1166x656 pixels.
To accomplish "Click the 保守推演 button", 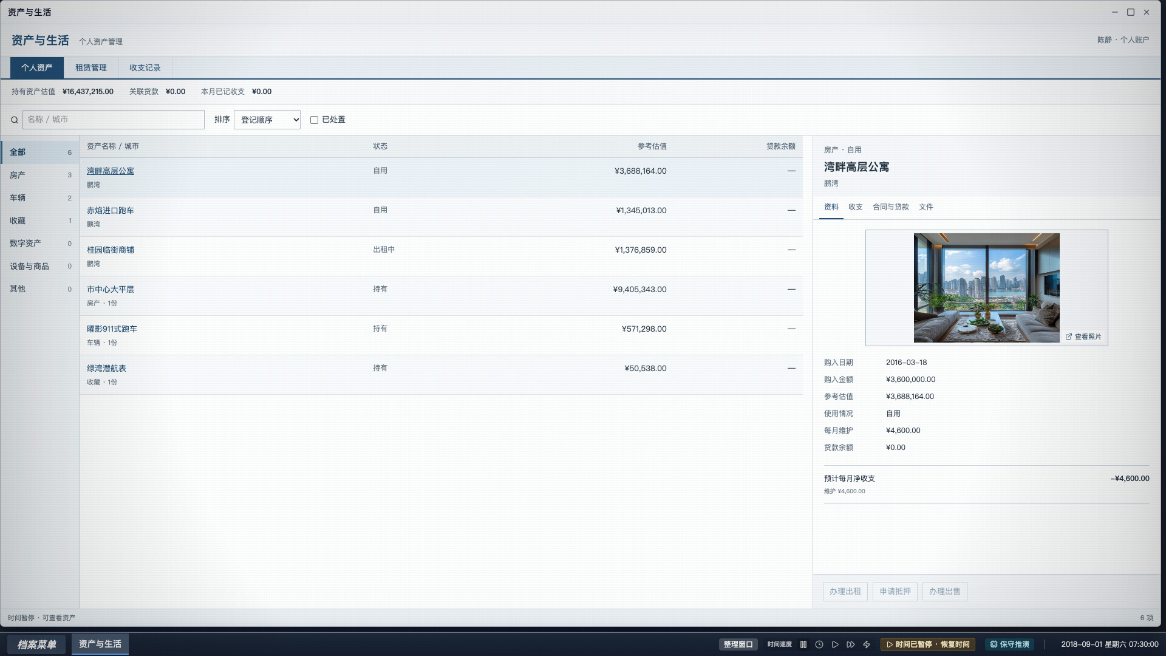I will point(1010,644).
